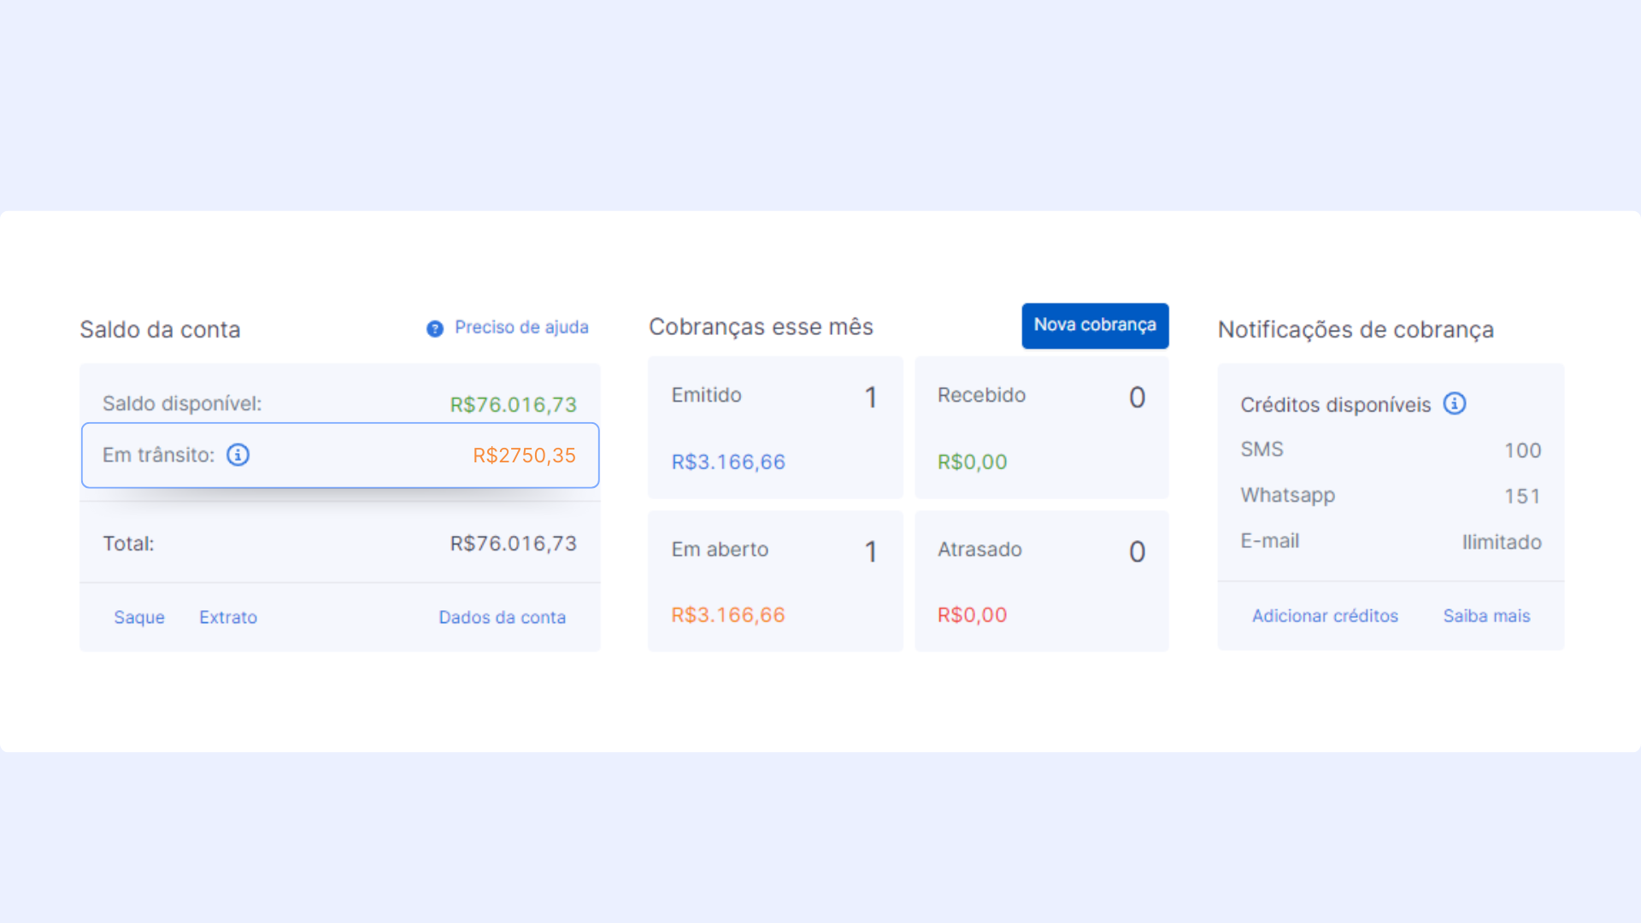Click the info icon next to Créditos disponíveis
This screenshot has height=923, width=1641.
pyautogui.click(x=1454, y=403)
